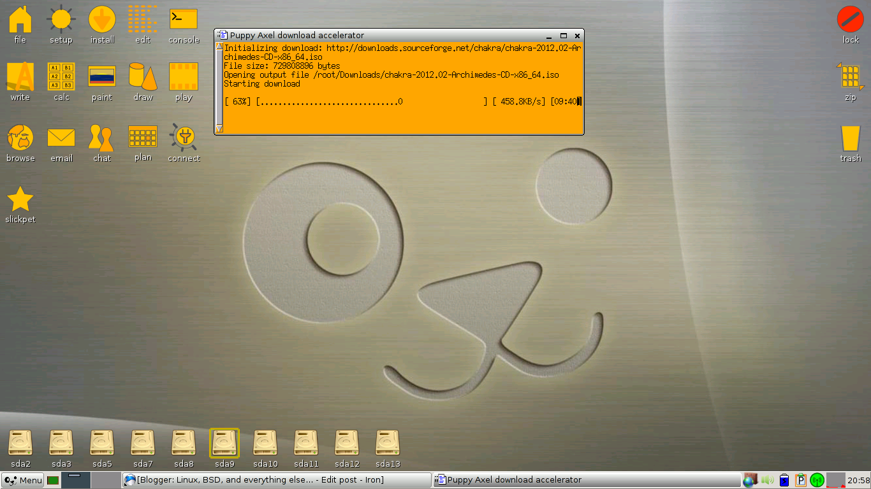Click the "Opening output file" line in terminal
Viewport: 871px width, 489px height.
[391, 74]
